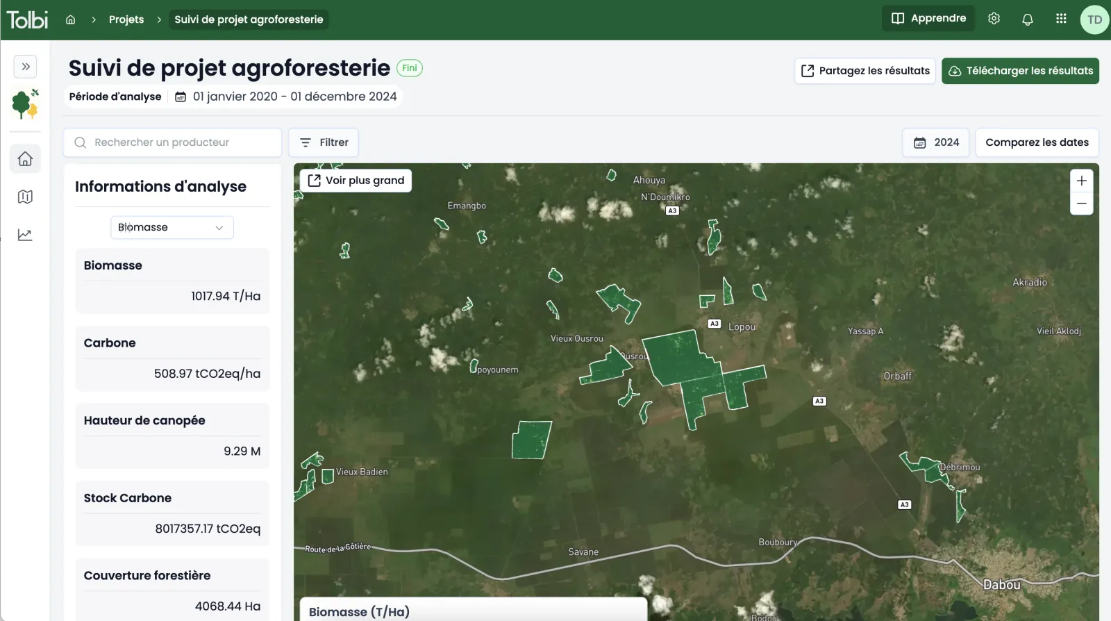Open the Biomasse indicator dropdown
This screenshot has width=1111, height=621.
(172, 227)
